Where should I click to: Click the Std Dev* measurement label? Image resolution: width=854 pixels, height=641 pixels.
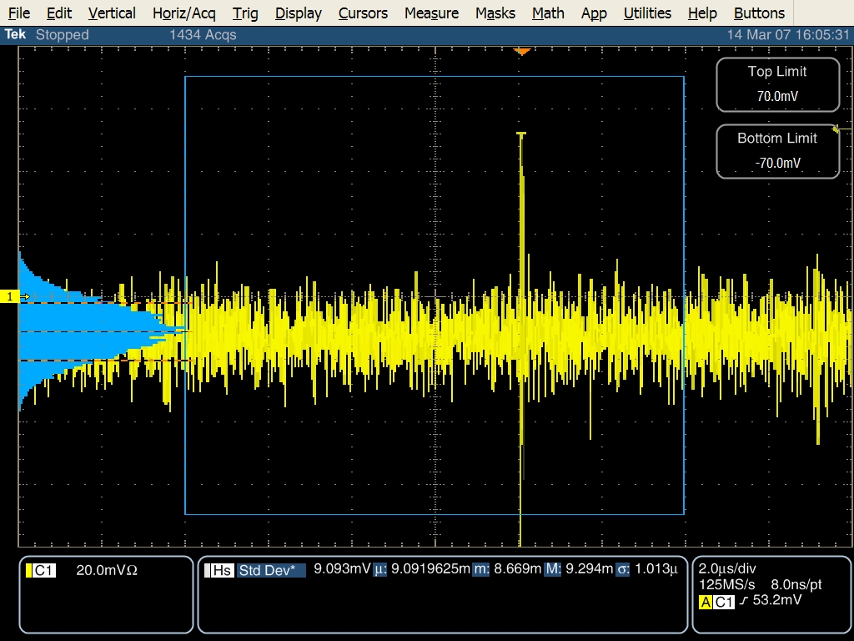(267, 571)
